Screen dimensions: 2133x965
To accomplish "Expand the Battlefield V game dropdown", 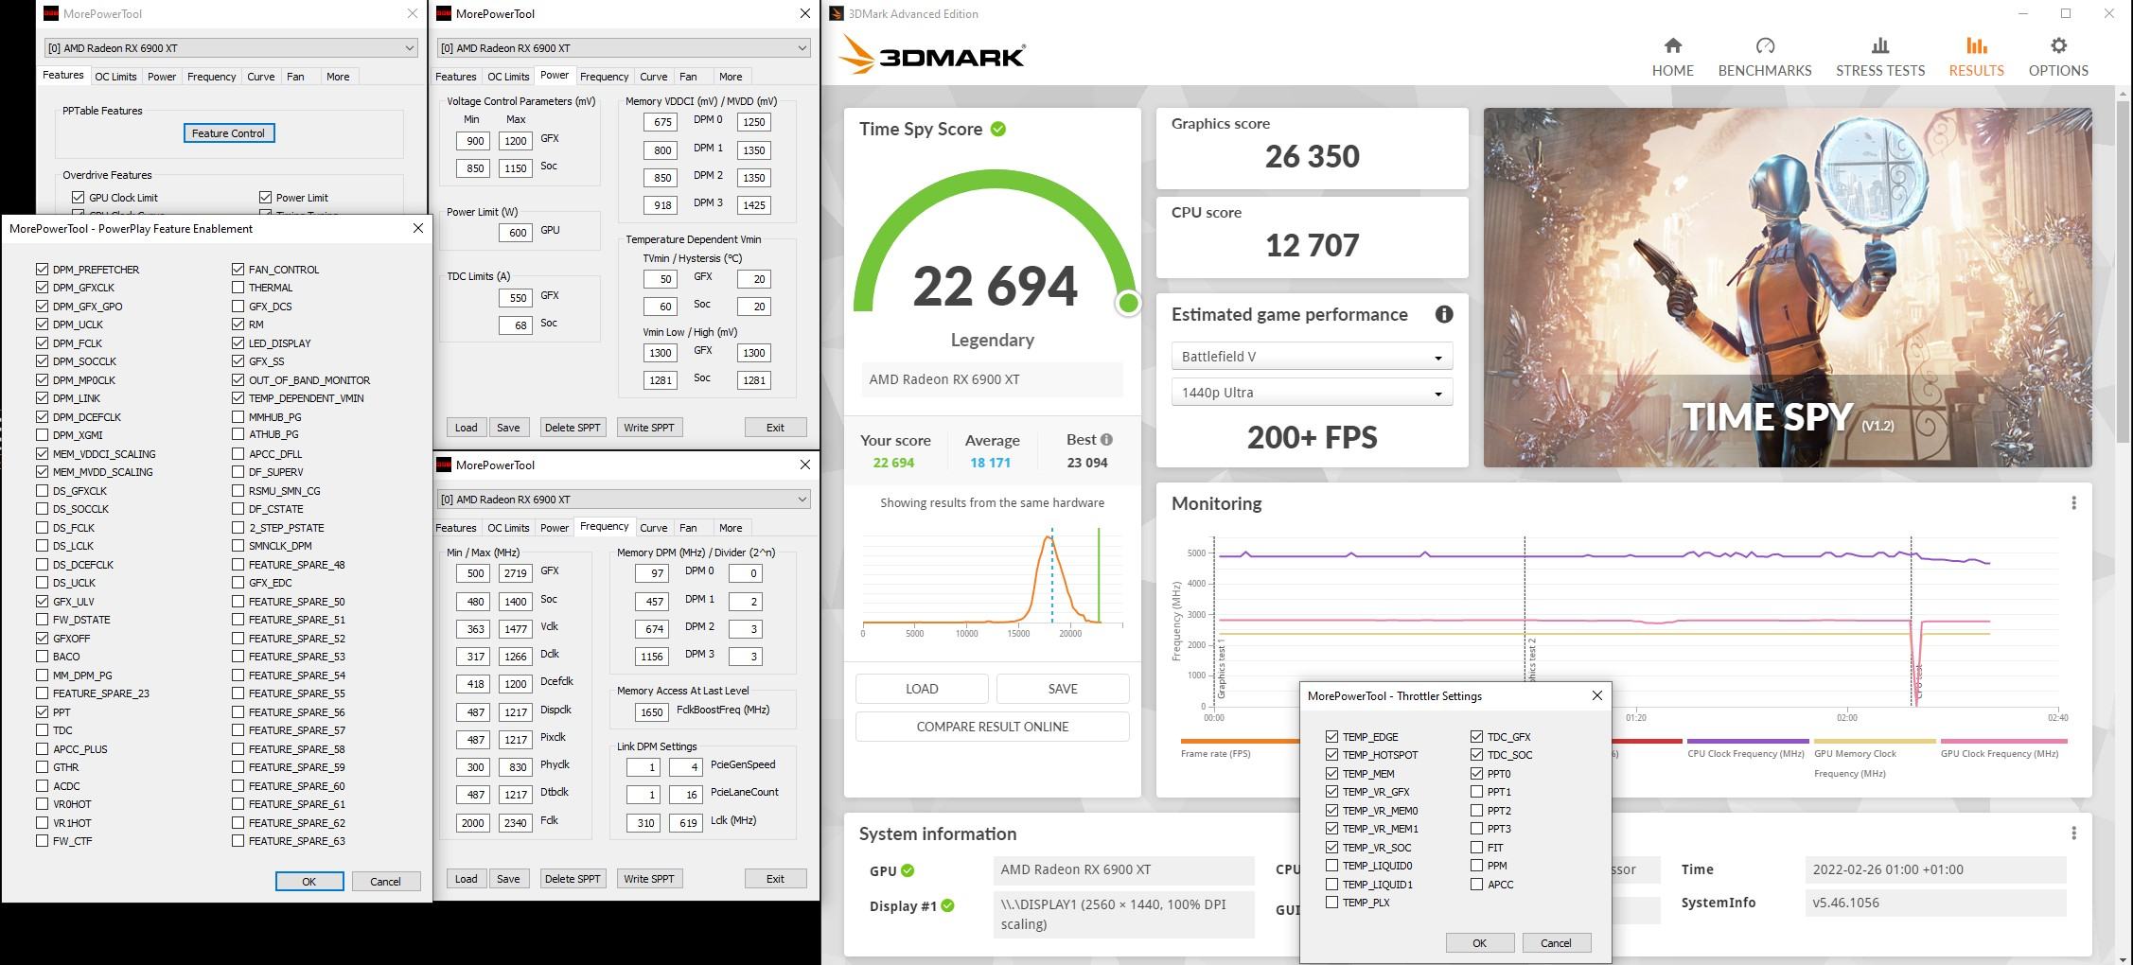I will click(1312, 357).
